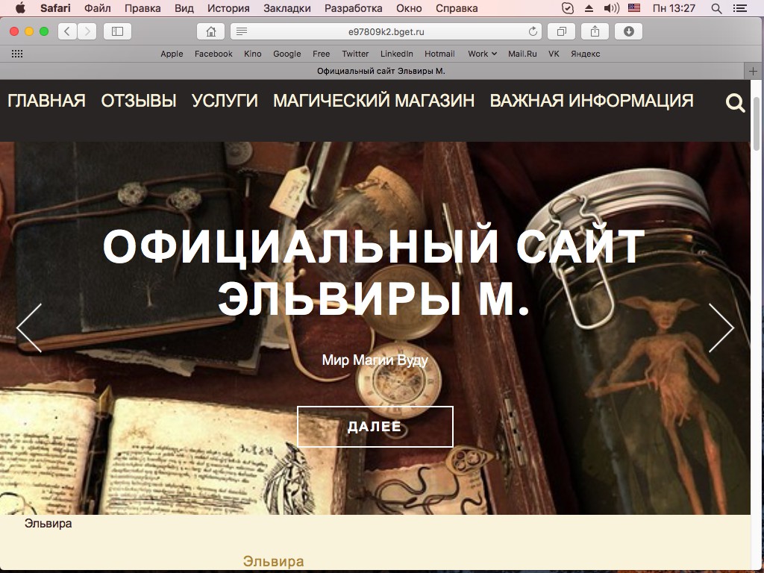The height and width of the screenshot is (573, 764).
Task: Go to ОТЗЫВЫ page
Action: pos(138,101)
